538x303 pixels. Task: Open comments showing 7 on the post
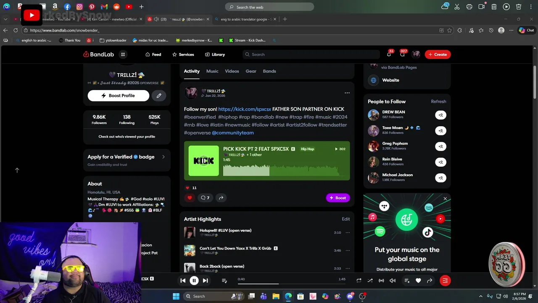[x=205, y=198]
